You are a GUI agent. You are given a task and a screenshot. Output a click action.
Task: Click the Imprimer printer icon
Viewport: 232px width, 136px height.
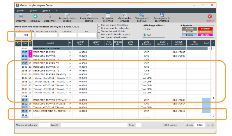pos(21,16)
